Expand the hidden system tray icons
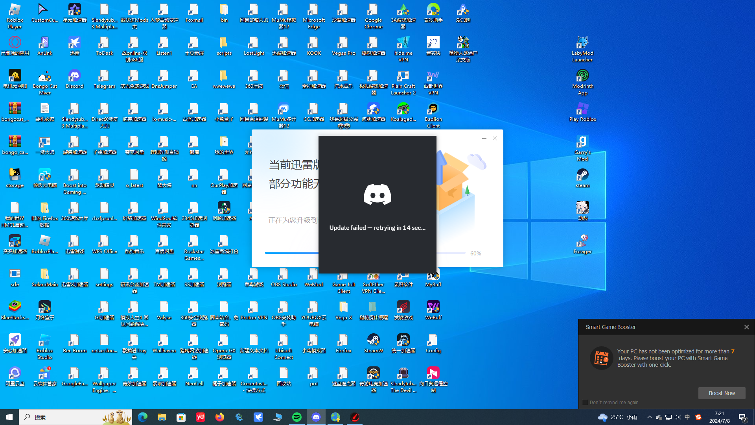Viewport: 755px width, 425px height. (649, 417)
